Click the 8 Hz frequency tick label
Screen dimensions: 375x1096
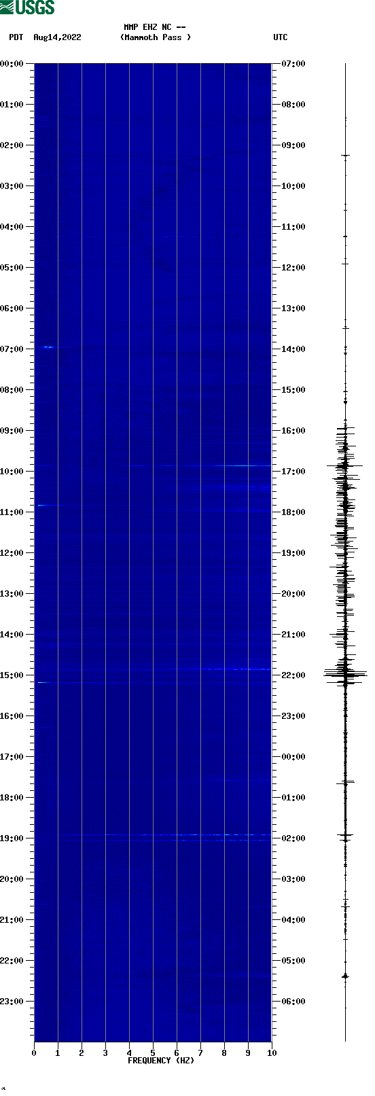click(224, 1053)
